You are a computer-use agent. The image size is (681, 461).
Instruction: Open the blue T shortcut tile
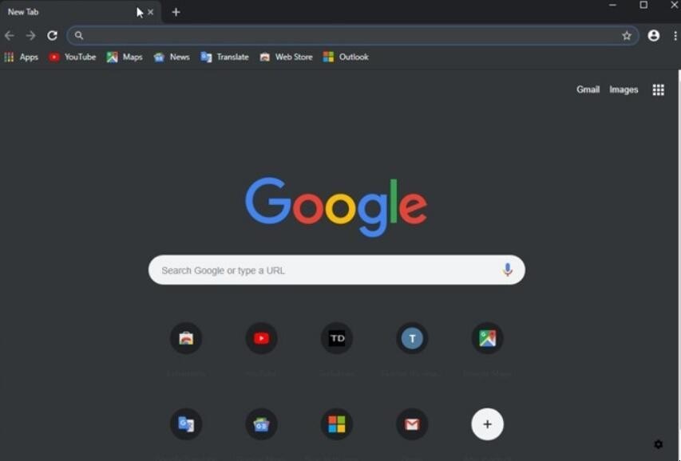(x=412, y=338)
